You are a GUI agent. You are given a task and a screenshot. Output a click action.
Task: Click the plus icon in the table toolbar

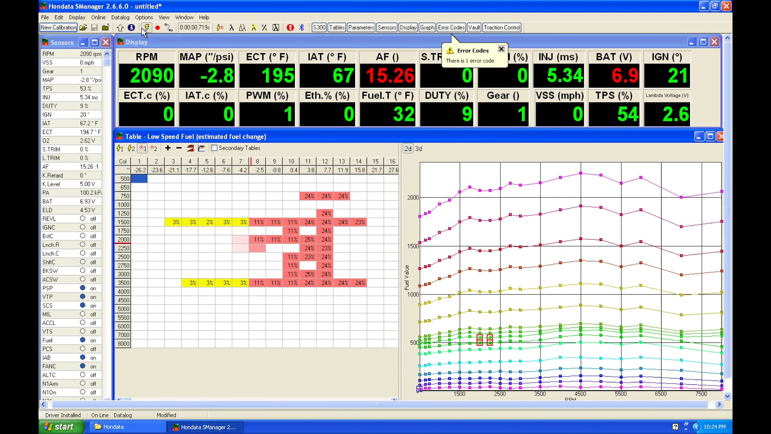[x=167, y=148]
